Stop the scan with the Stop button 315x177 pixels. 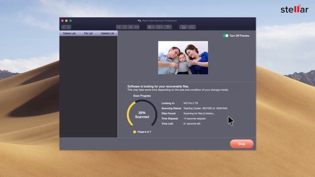click(242, 144)
